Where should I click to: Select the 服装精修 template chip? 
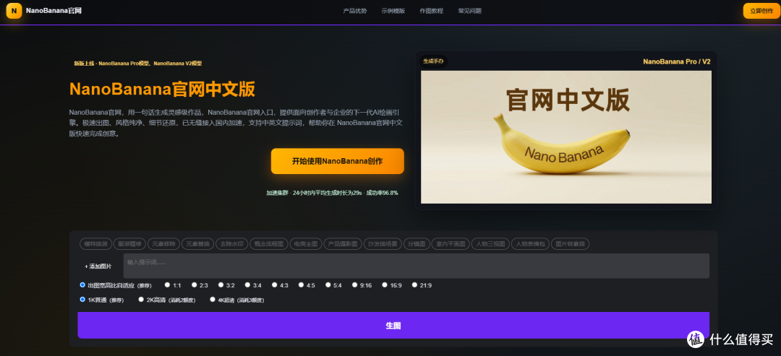coord(129,243)
